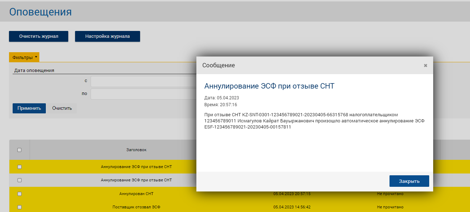Check the box for yellow Аннулирование ЭСФ row
The width and height of the screenshot is (470, 212).
(x=19, y=167)
